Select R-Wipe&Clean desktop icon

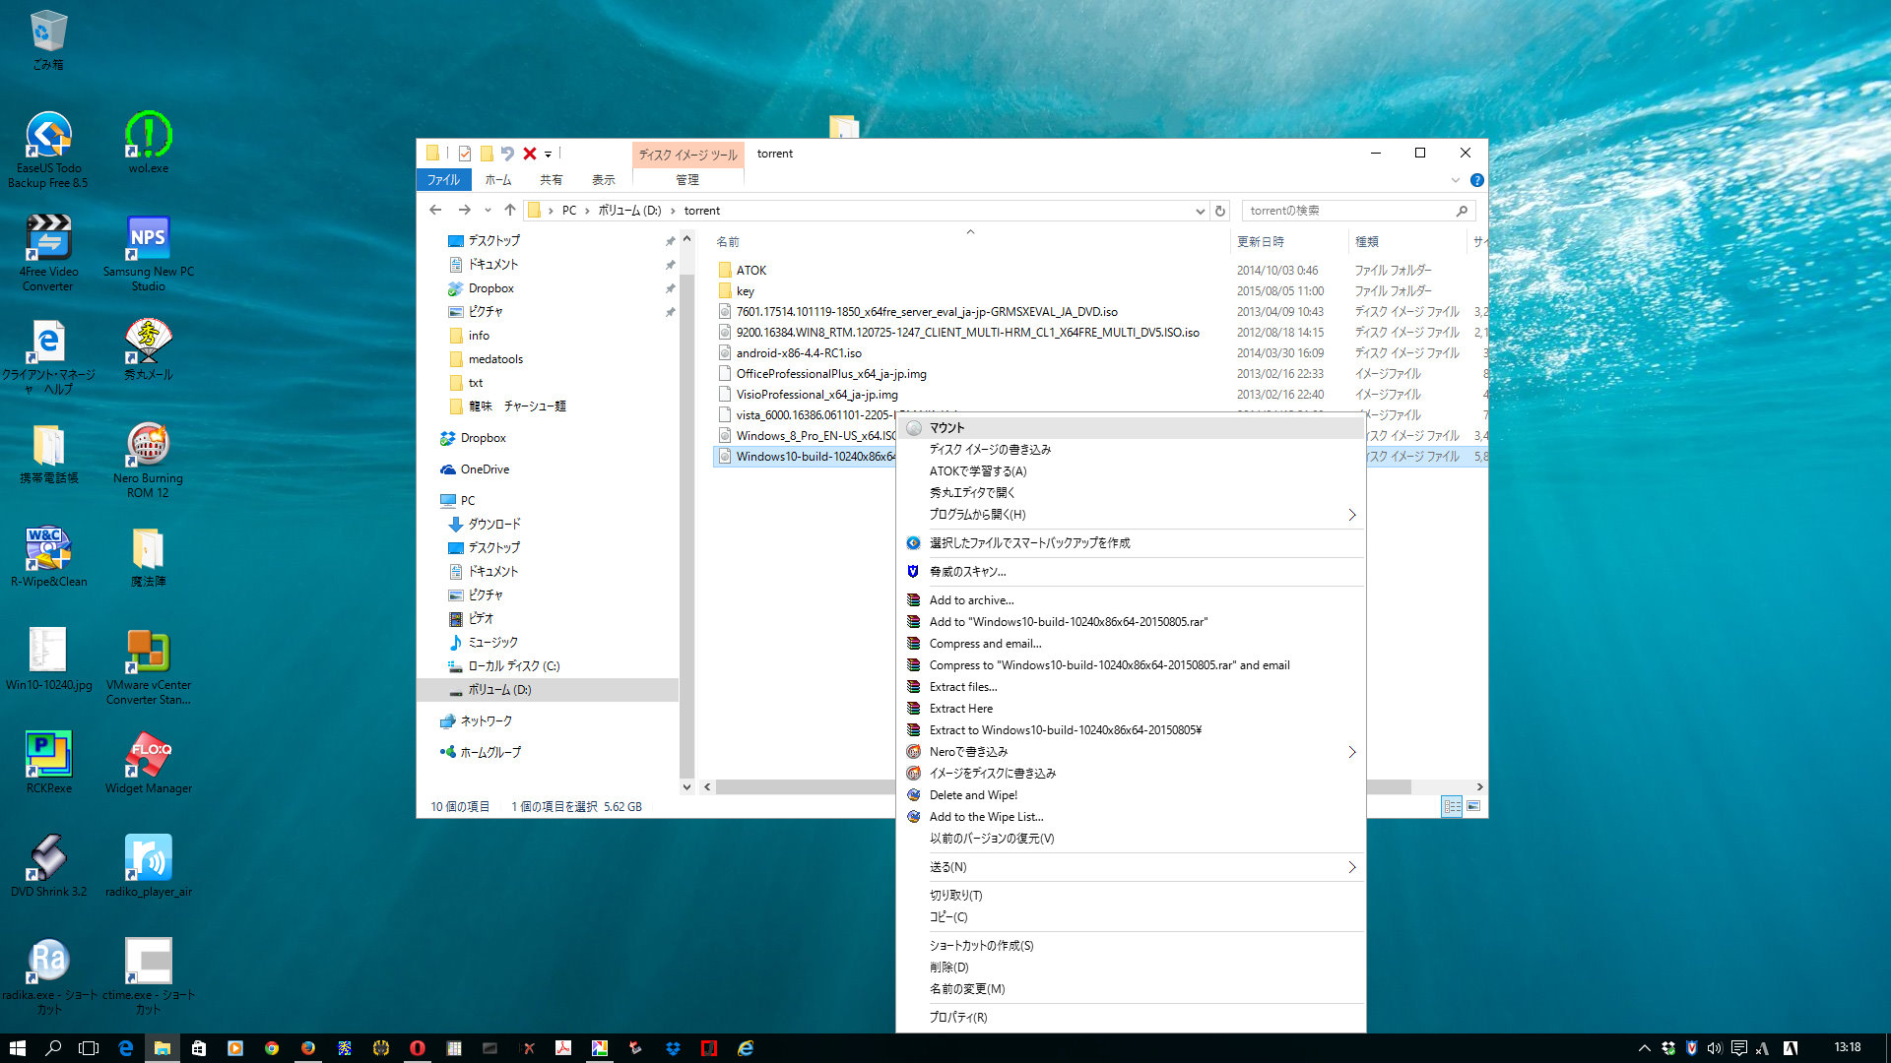47,556
